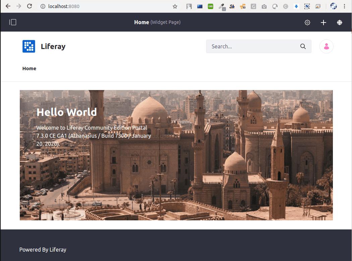This screenshot has height=261, width=352.
Task: Click the Liferay blue grid logo
Action: coord(29,46)
